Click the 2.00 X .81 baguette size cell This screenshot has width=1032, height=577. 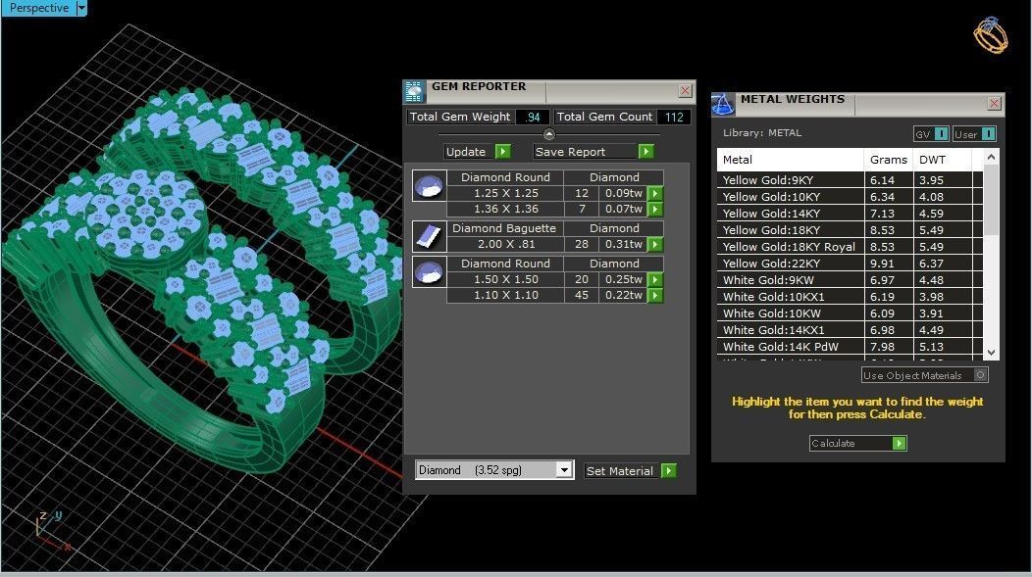(505, 245)
